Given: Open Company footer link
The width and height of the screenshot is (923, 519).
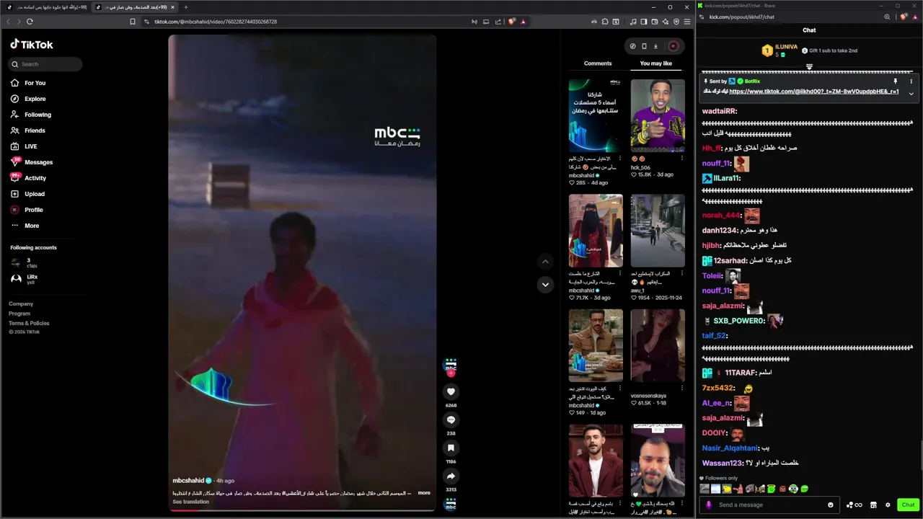Looking at the screenshot, I should coord(21,304).
